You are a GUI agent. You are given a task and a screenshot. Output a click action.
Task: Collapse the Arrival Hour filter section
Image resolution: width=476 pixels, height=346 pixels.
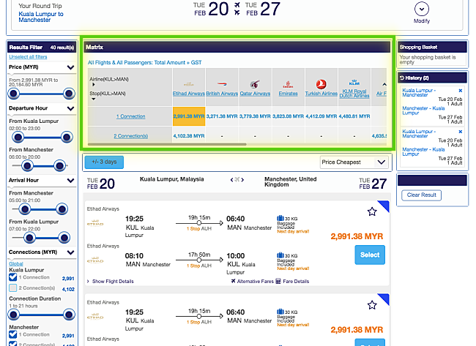pos(71,181)
